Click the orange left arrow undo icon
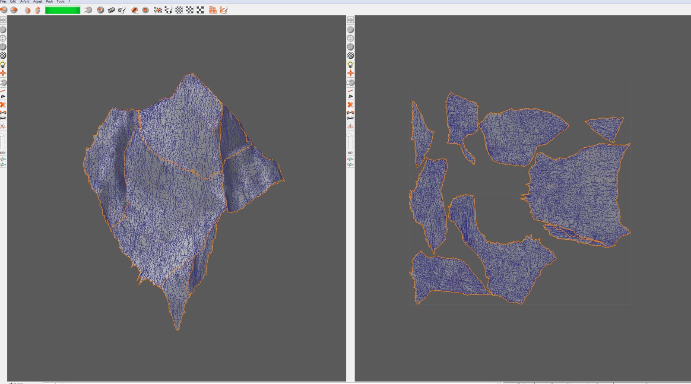 4,10
